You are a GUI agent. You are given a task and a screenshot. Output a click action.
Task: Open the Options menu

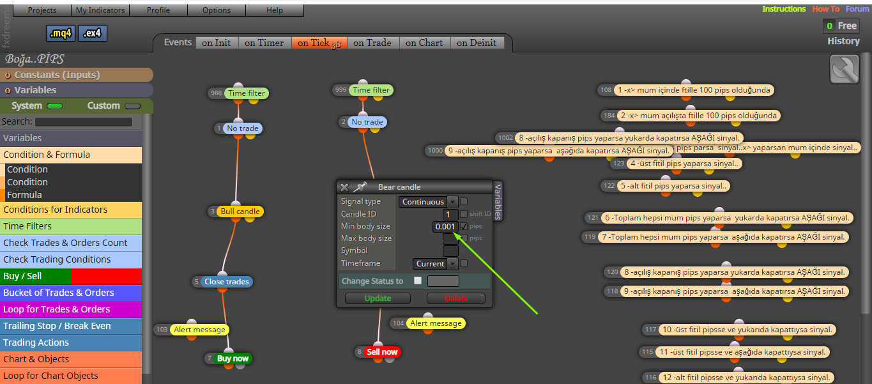217,10
